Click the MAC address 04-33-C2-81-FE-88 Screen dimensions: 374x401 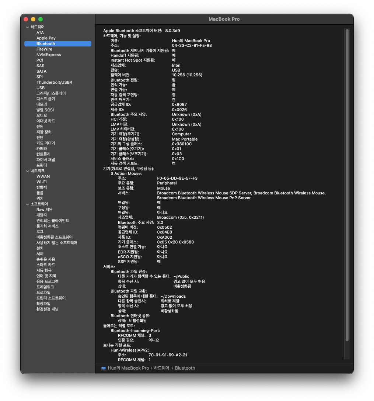pos(192,45)
